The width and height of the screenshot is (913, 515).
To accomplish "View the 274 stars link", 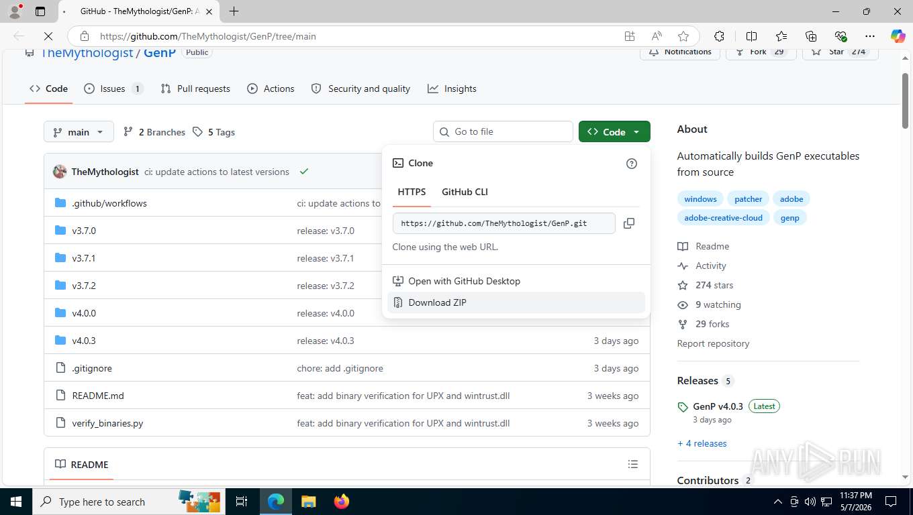I will coord(705,285).
